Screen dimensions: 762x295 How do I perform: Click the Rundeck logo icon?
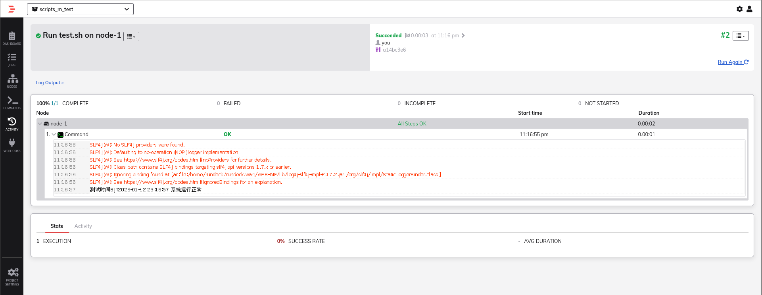[x=12, y=9]
